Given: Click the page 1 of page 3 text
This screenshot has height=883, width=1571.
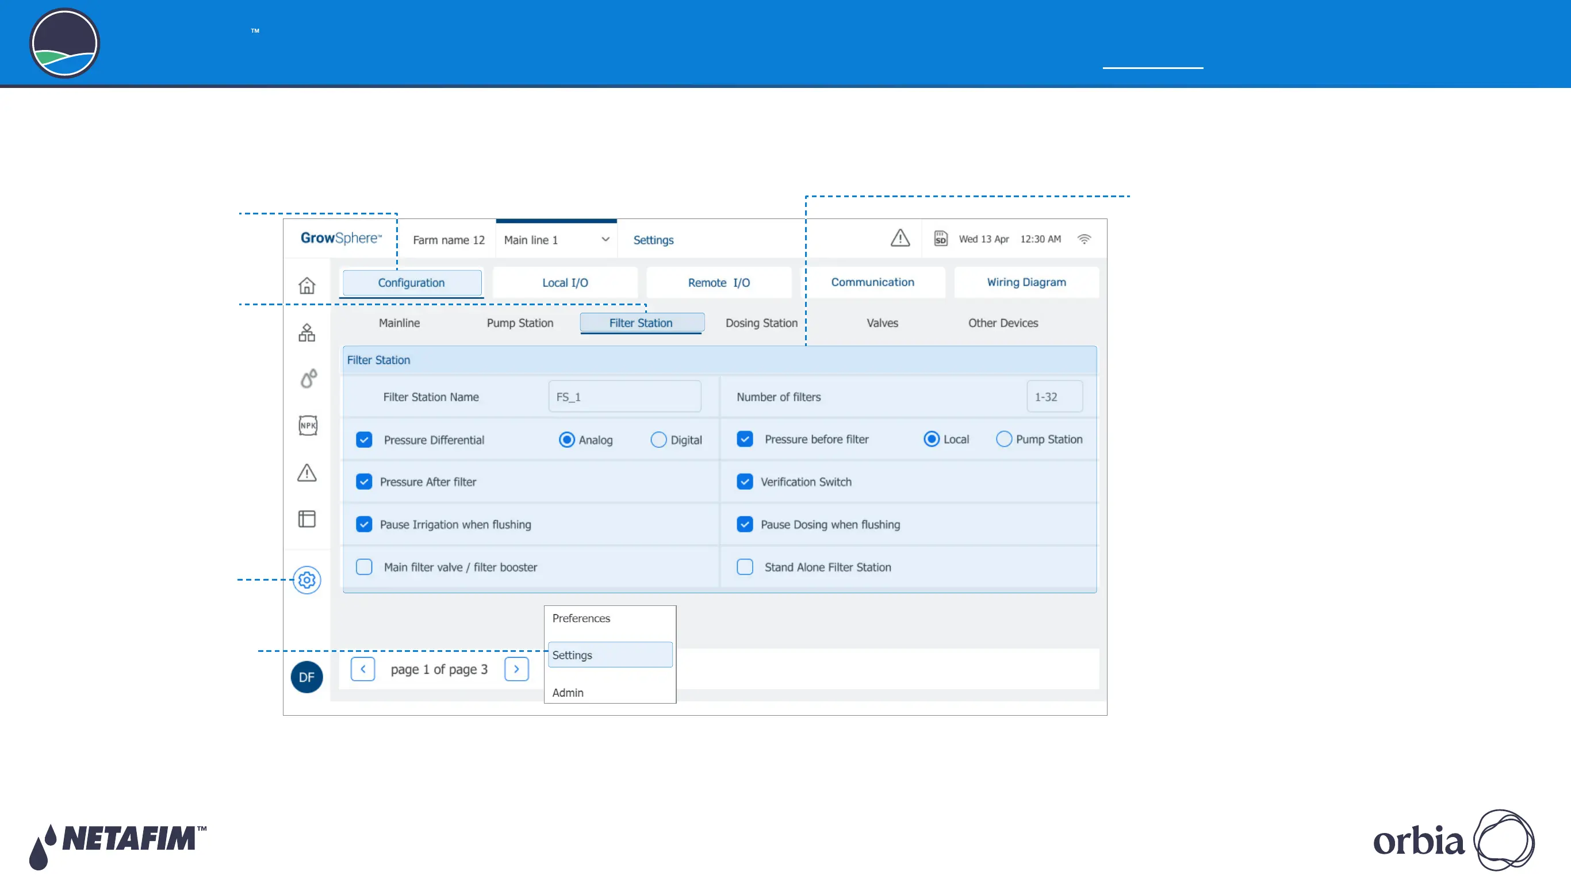Looking at the screenshot, I should click(x=439, y=669).
